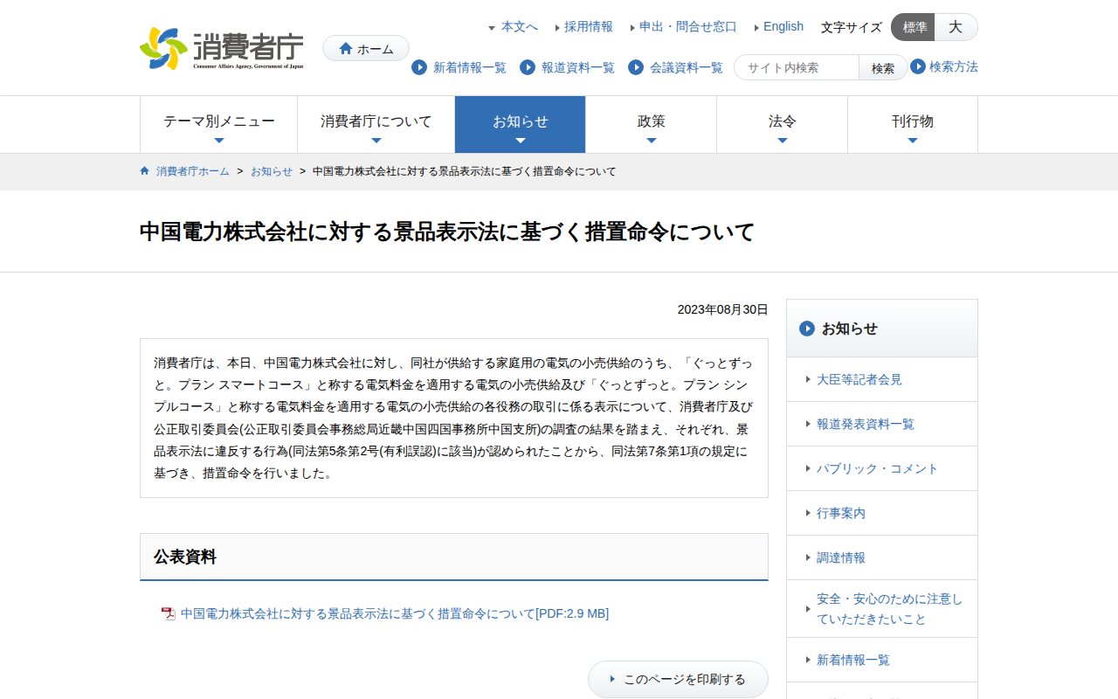Open 採用情報 link
This screenshot has height=699, width=1118.
pyautogui.click(x=589, y=26)
